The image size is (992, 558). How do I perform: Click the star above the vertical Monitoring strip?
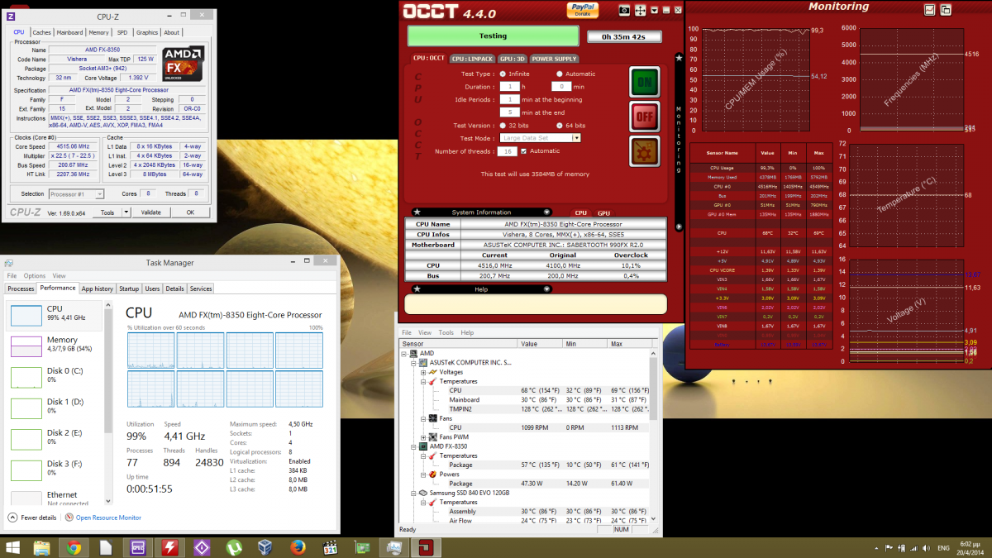679,58
